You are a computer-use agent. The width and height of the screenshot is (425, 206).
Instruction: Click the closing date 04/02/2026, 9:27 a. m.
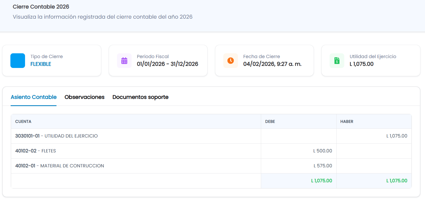point(272,64)
